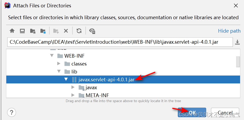
Task: Confirm with the OK button
Action: 192,113
